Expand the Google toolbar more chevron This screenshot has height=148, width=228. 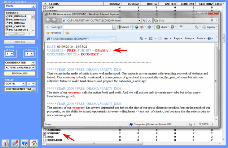(181, 26)
